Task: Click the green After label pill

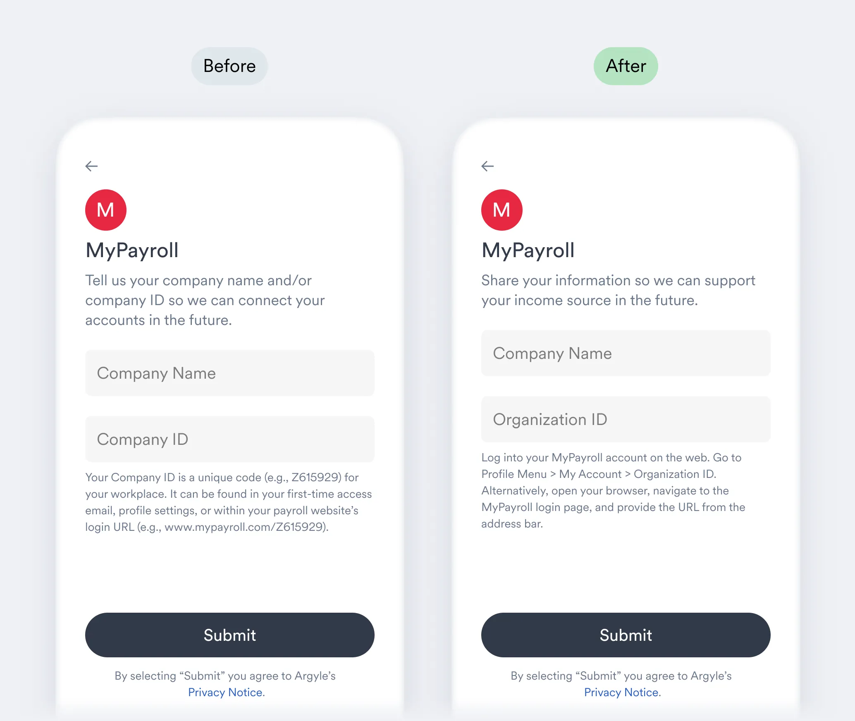Action: click(626, 66)
